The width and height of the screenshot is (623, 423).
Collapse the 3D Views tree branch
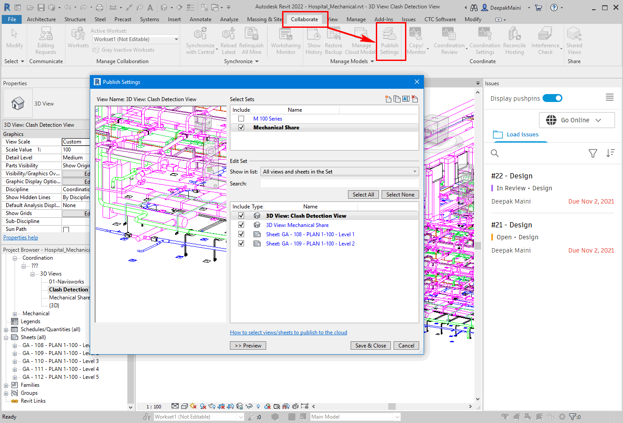tap(32, 273)
